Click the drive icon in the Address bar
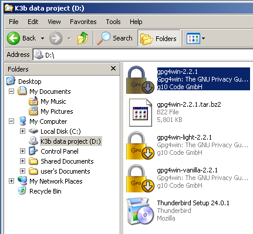The height and width of the screenshot is (234, 253). [39, 55]
